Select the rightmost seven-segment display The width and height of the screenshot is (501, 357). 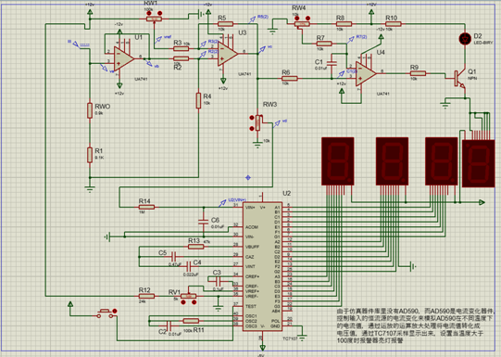pos(478,163)
